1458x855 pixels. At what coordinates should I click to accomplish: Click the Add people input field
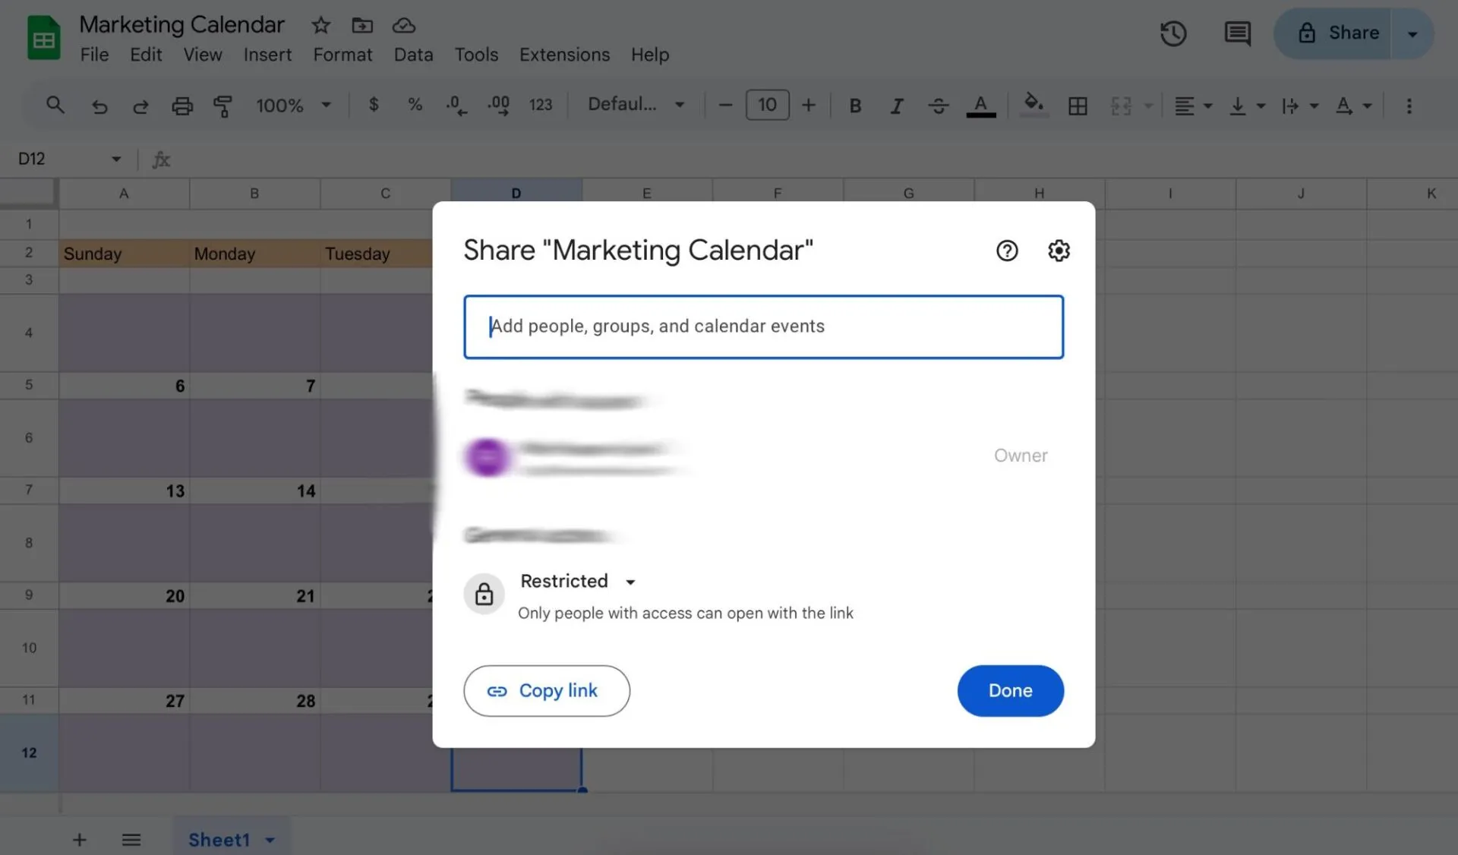(x=763, y=327)
